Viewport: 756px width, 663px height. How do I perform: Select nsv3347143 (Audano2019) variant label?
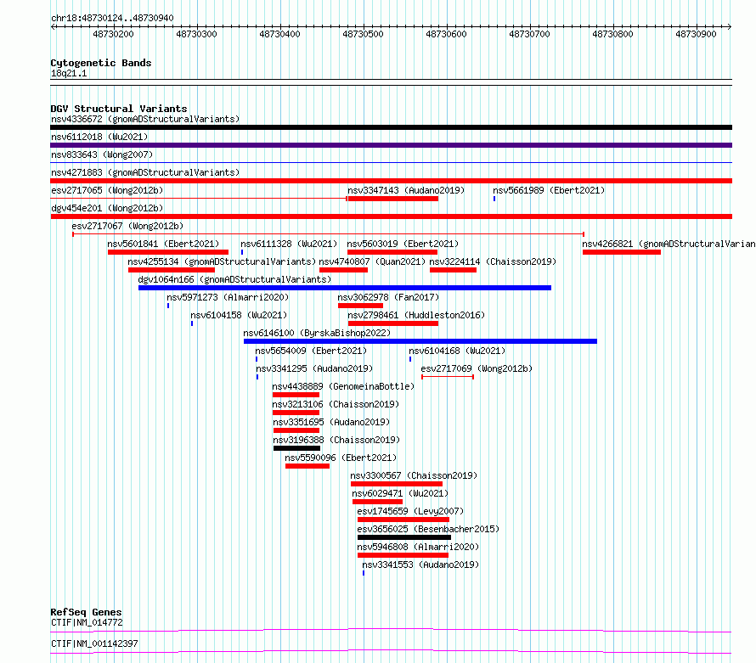406,190
